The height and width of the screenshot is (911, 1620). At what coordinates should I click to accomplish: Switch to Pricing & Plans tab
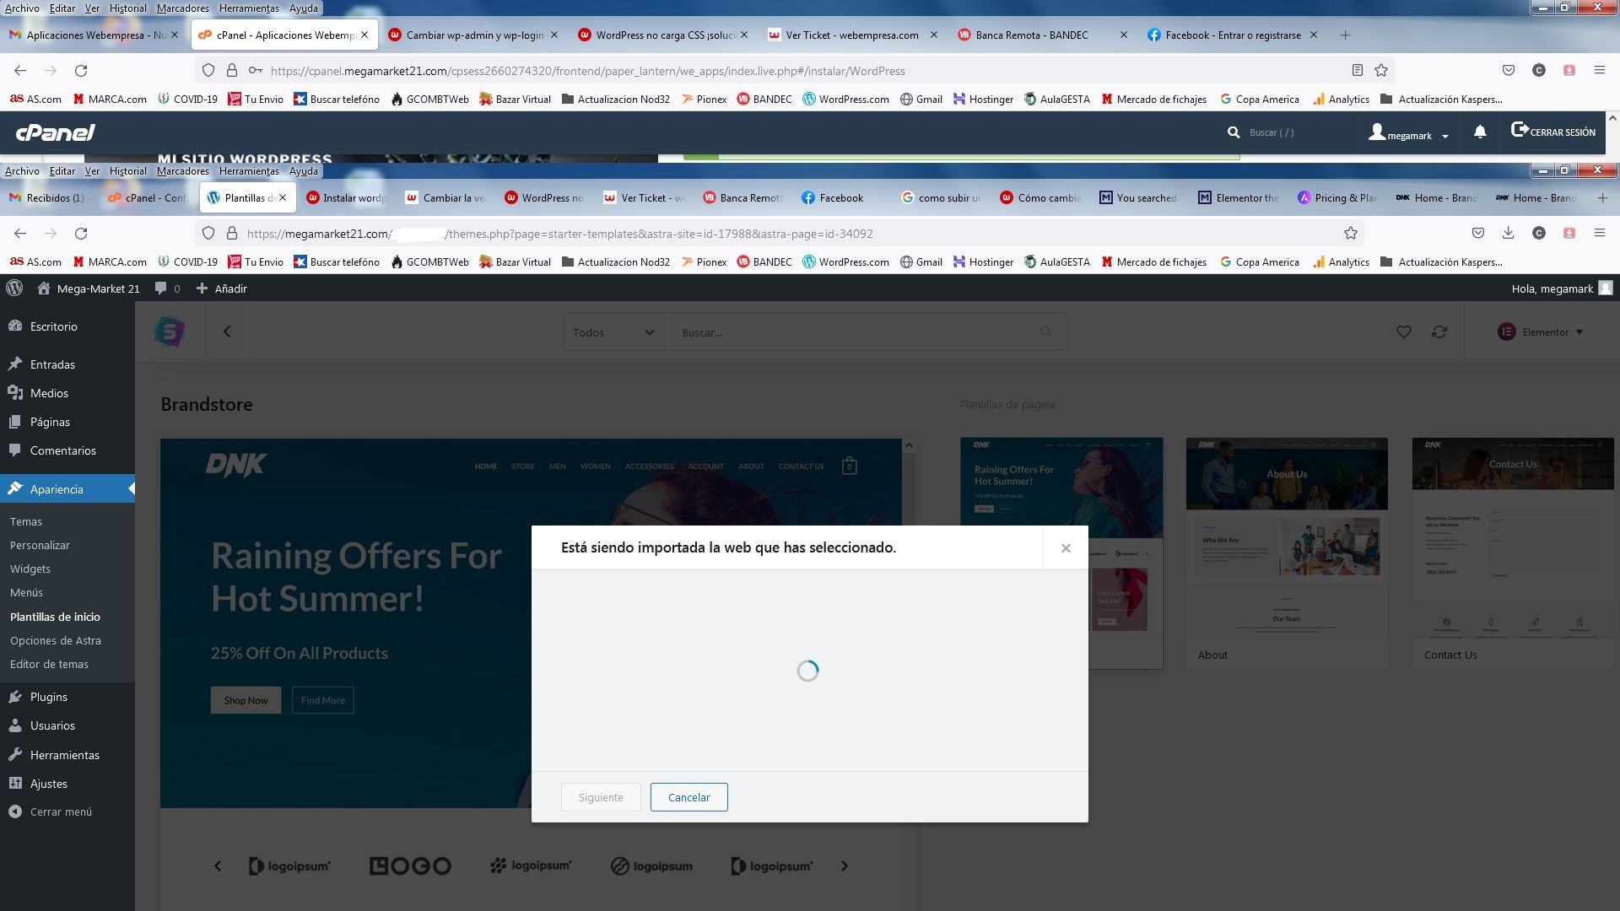point(1338,197)
